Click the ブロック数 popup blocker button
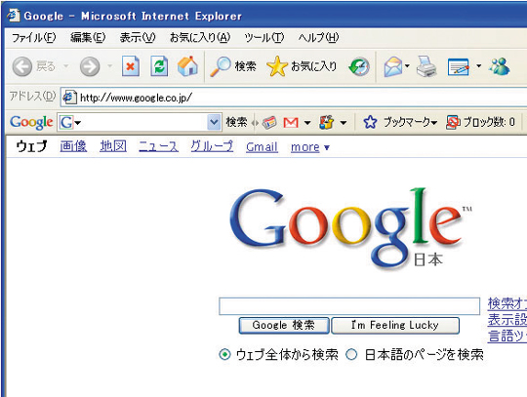Screen dimensions: 527x397 480,122
